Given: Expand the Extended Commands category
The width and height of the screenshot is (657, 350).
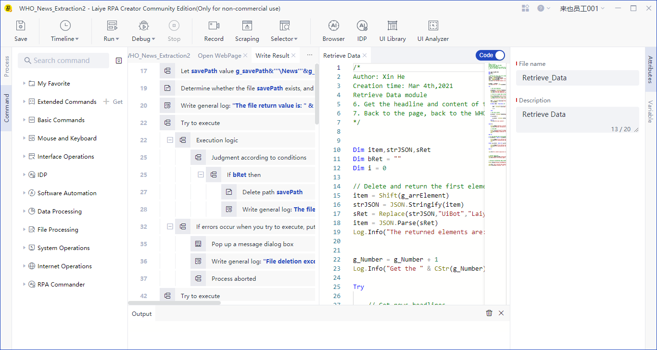Looking at the screenshot, I should (x=25, y=101).
